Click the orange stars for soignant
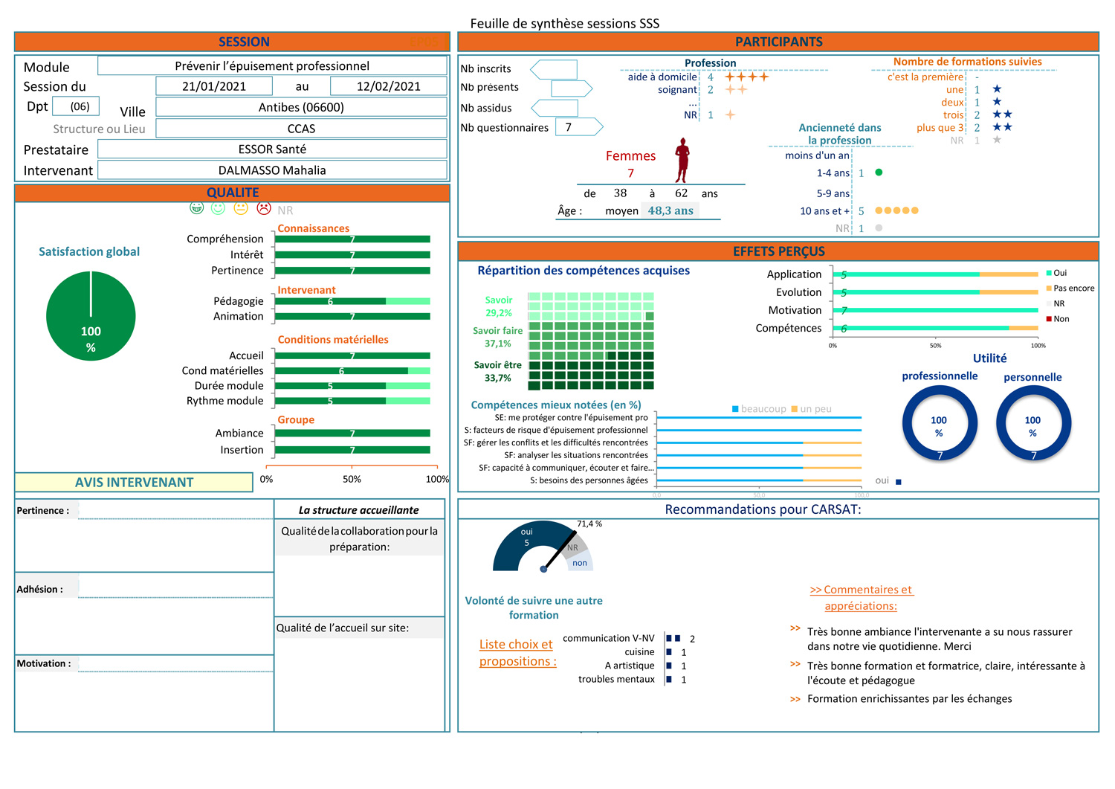1115x789 pixels. 736,89
